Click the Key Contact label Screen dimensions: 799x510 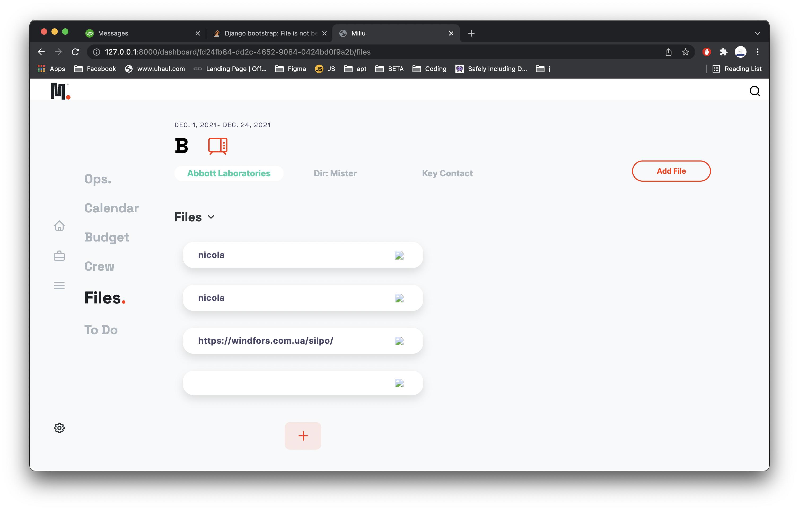[447, 173]
